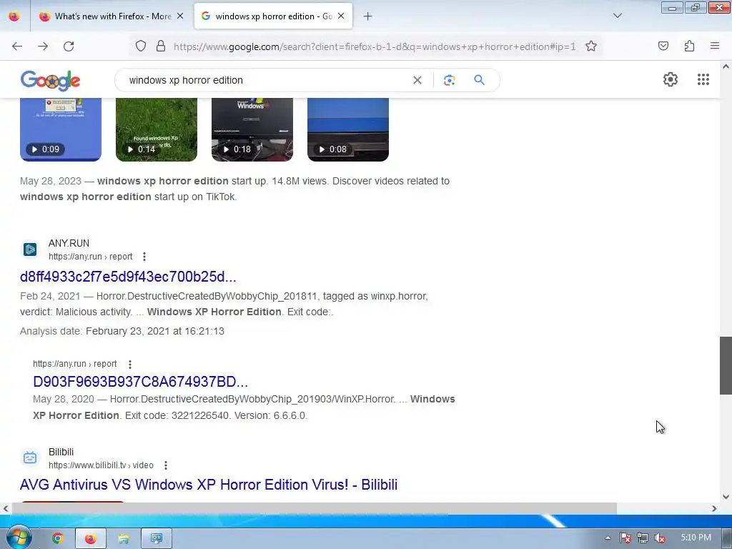Open Action Center flag tray icon
This screenshot has height=549, width=732.
click(625, 538)
